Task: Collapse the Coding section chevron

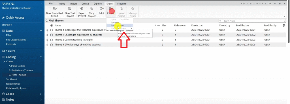Action: [41, 57]
